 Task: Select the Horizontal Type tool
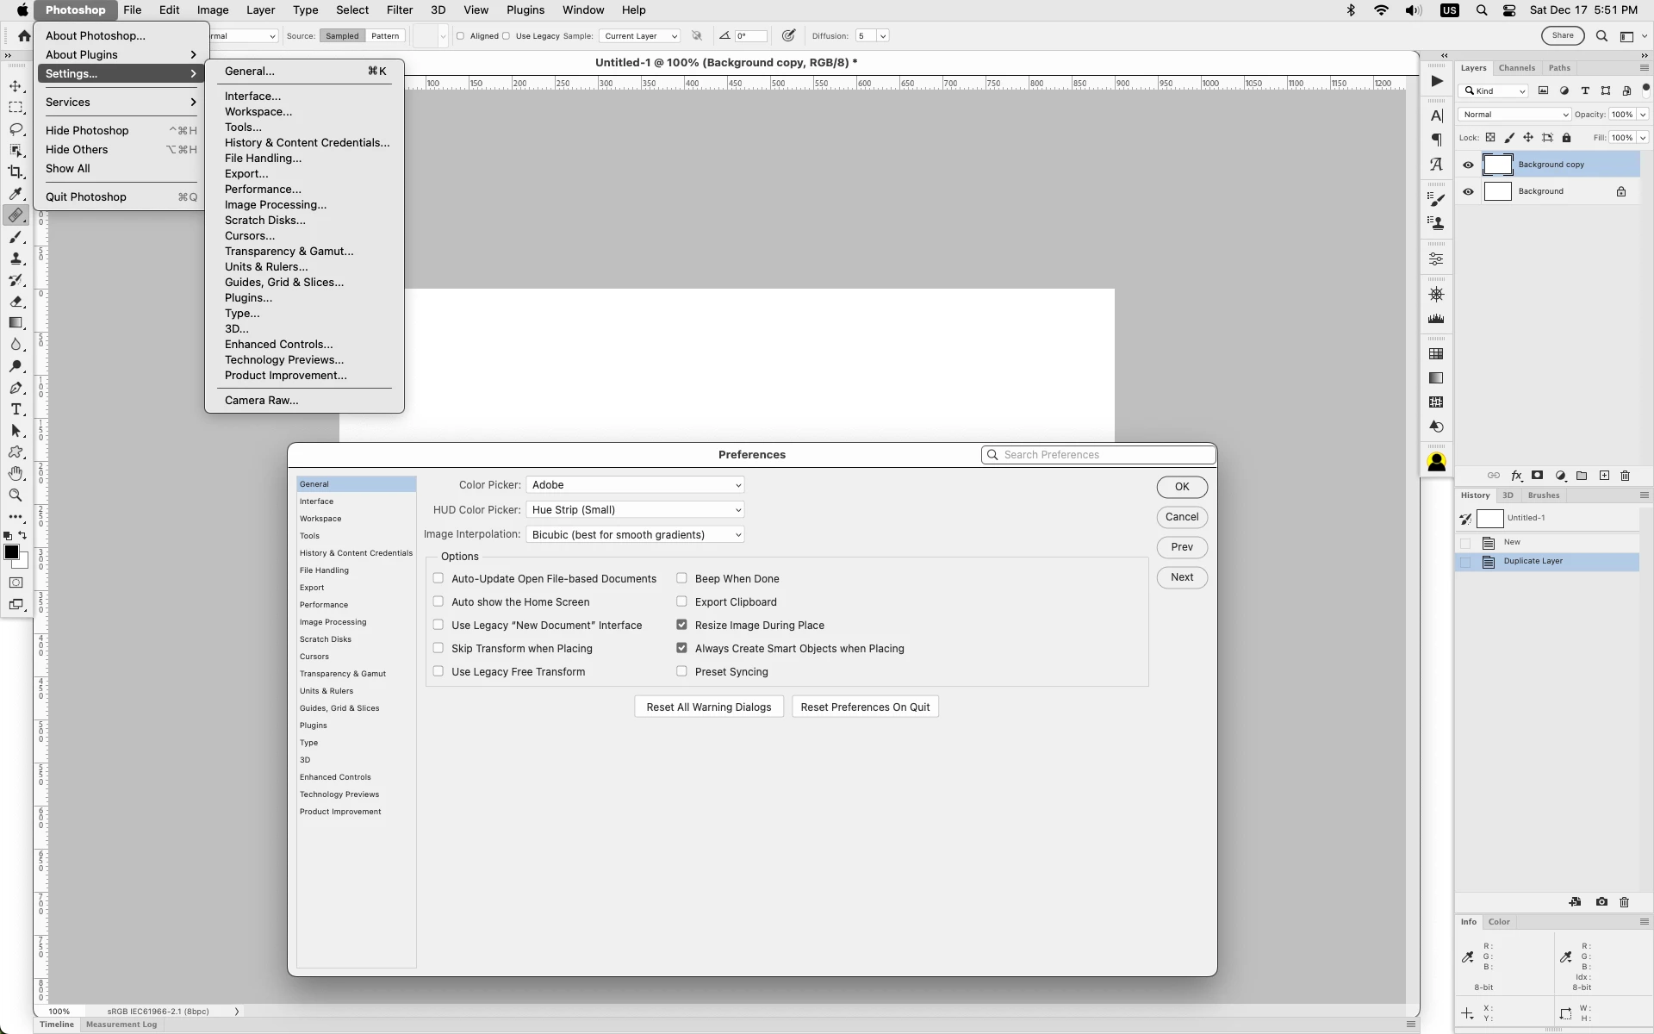(16, 409)
